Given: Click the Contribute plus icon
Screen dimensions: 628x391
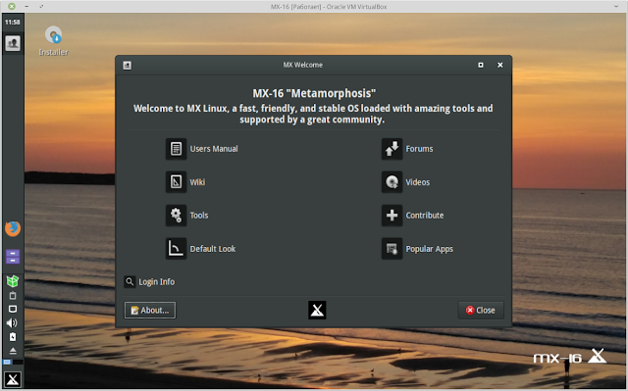Looking at the screenshot, I should click(392, 215).
